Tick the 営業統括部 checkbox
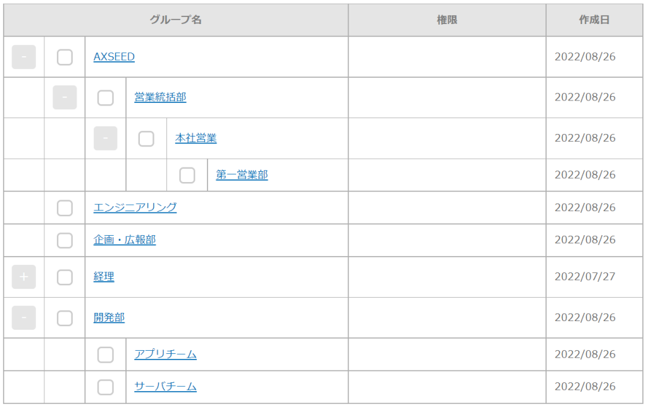This screenshot has width=648, height=407. point(106,98)
